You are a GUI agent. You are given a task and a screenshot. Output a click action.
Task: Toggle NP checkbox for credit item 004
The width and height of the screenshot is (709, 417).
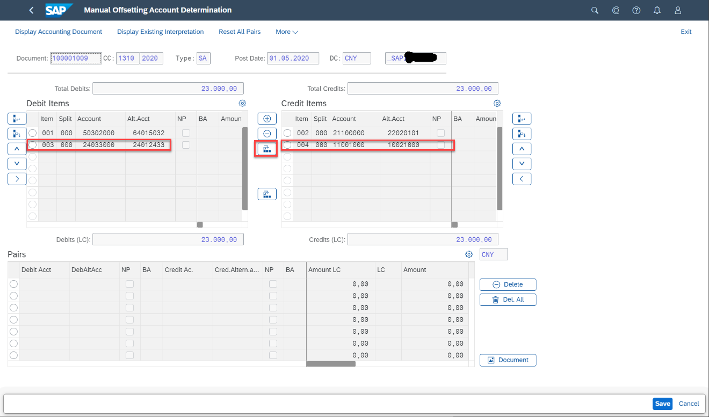[x=440, y=145]
